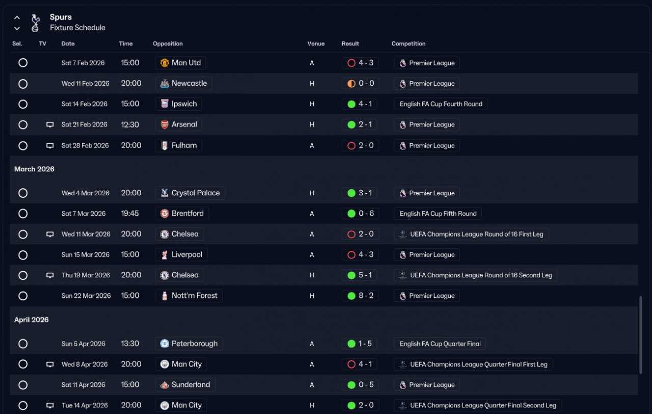
Task: Click the Peterborough club badge
Action: [165, 344]
